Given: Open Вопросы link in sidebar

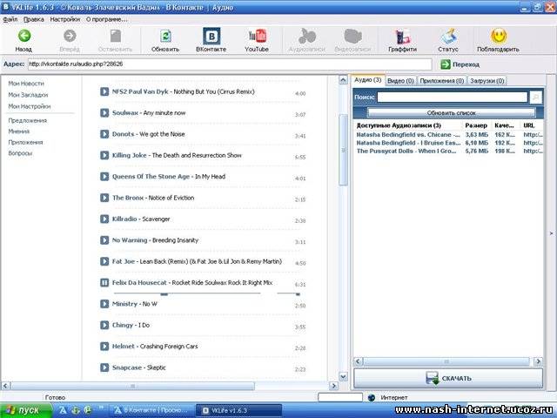Looking at the screenshot, I should coord(20,153).
